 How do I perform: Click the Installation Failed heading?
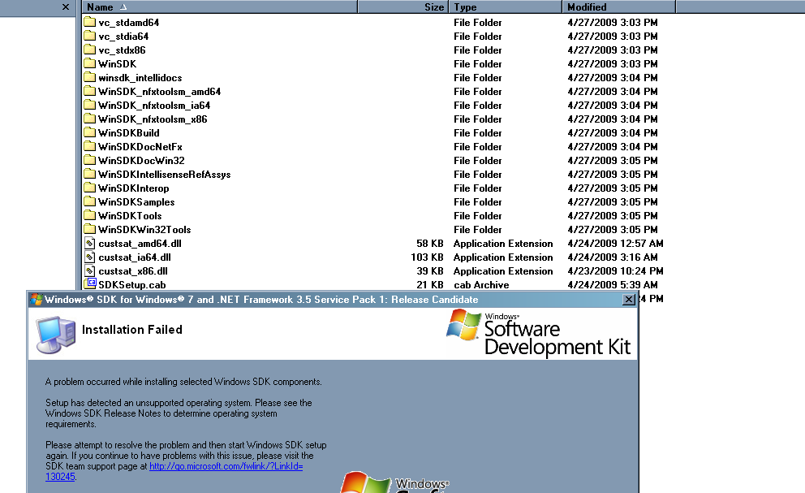point(132,330)
